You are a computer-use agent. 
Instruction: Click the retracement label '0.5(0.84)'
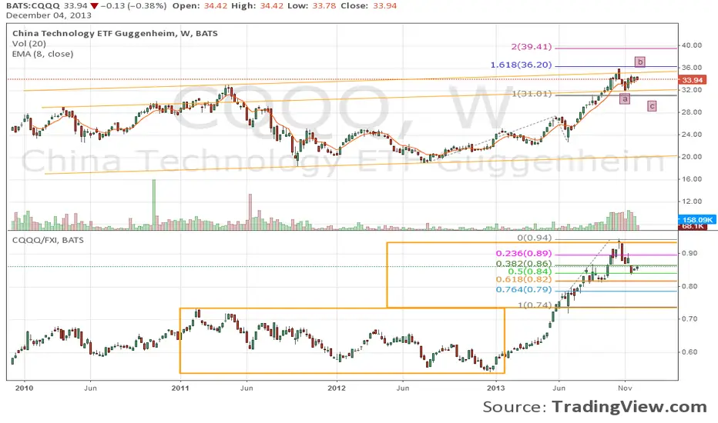(x=530, y=271)
